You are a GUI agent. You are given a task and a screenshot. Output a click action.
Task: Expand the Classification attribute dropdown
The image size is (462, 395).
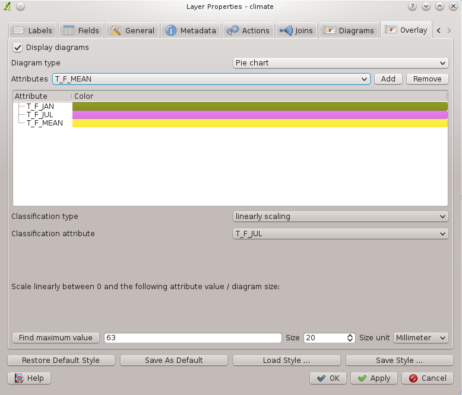tap(340, 234)
